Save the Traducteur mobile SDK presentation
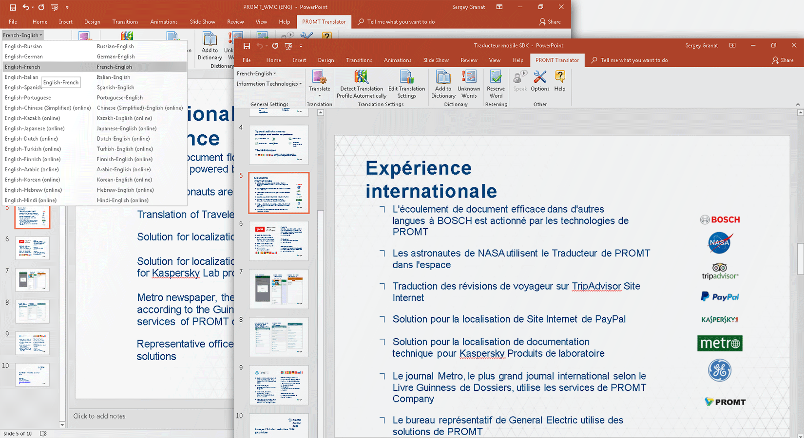The width and height of the screenshot is (804, 438). point(247,46)
